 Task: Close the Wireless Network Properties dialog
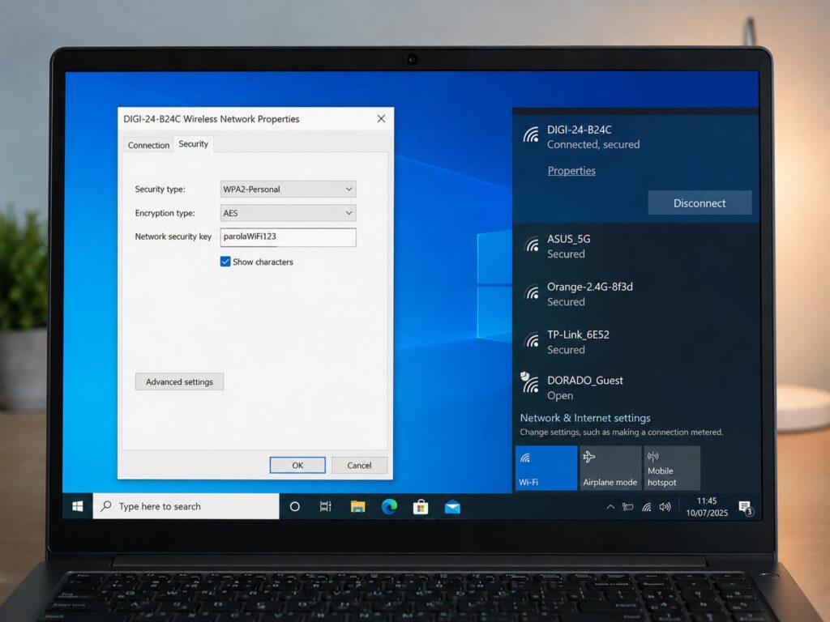pos(381,118)
